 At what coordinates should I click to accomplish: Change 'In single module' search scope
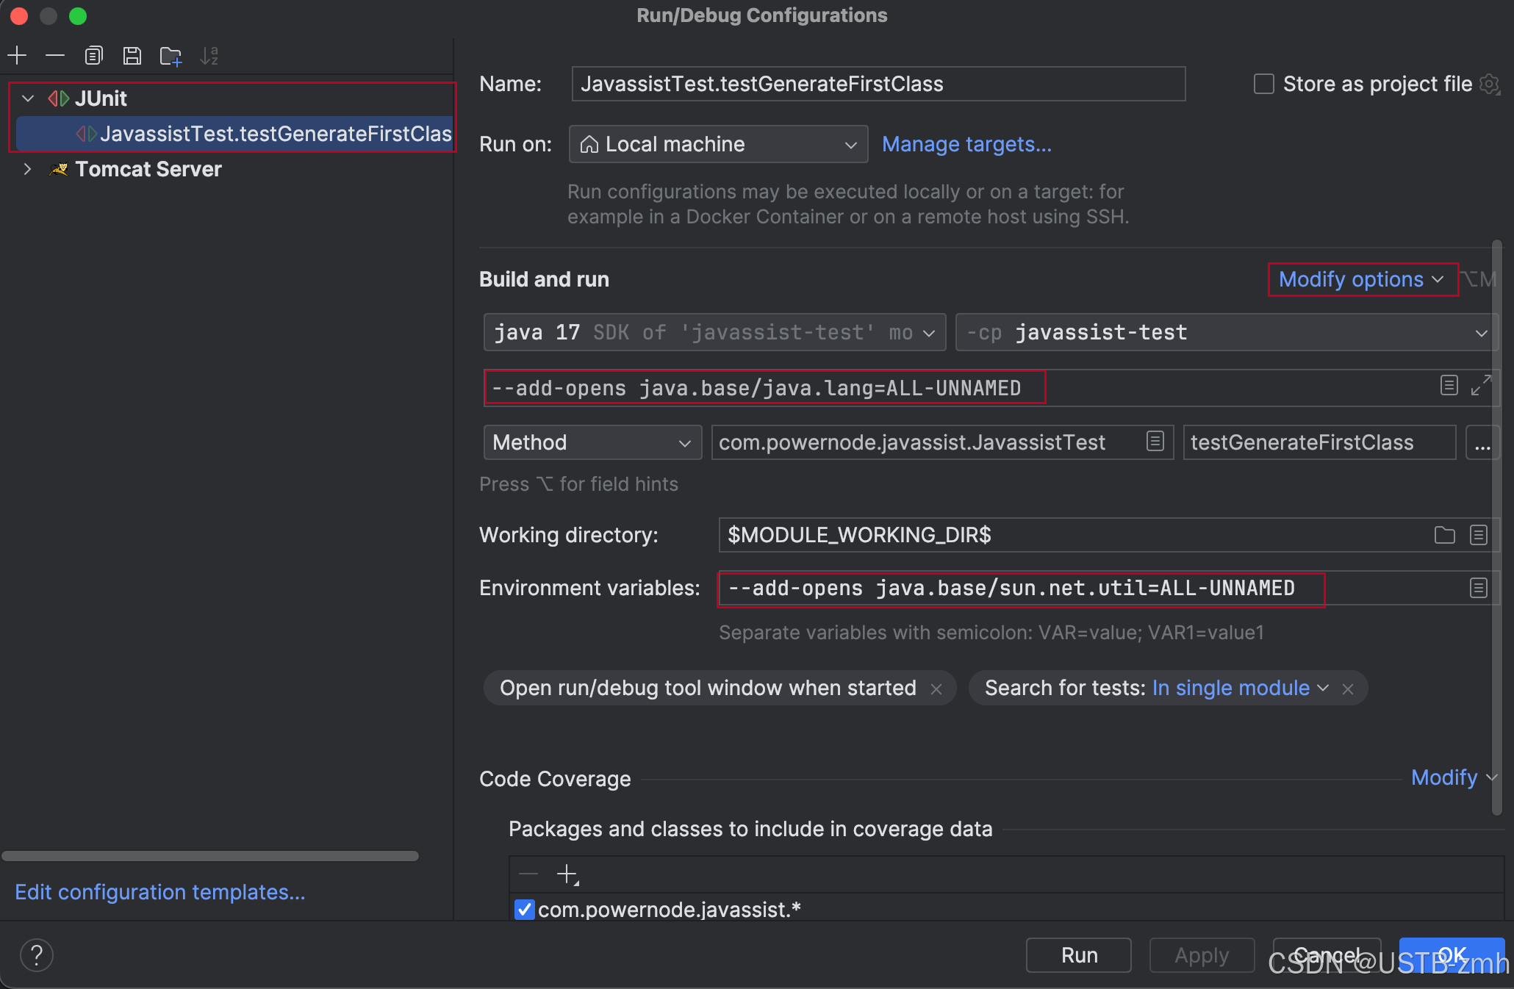click(x=1241, y=688)
